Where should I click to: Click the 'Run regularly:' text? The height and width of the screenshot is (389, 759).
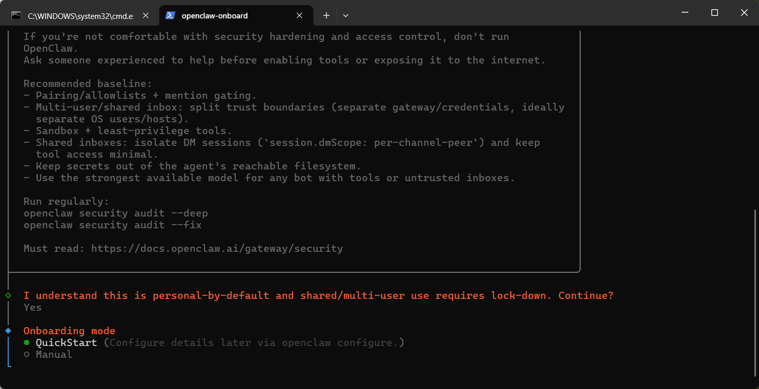(66, 202)
